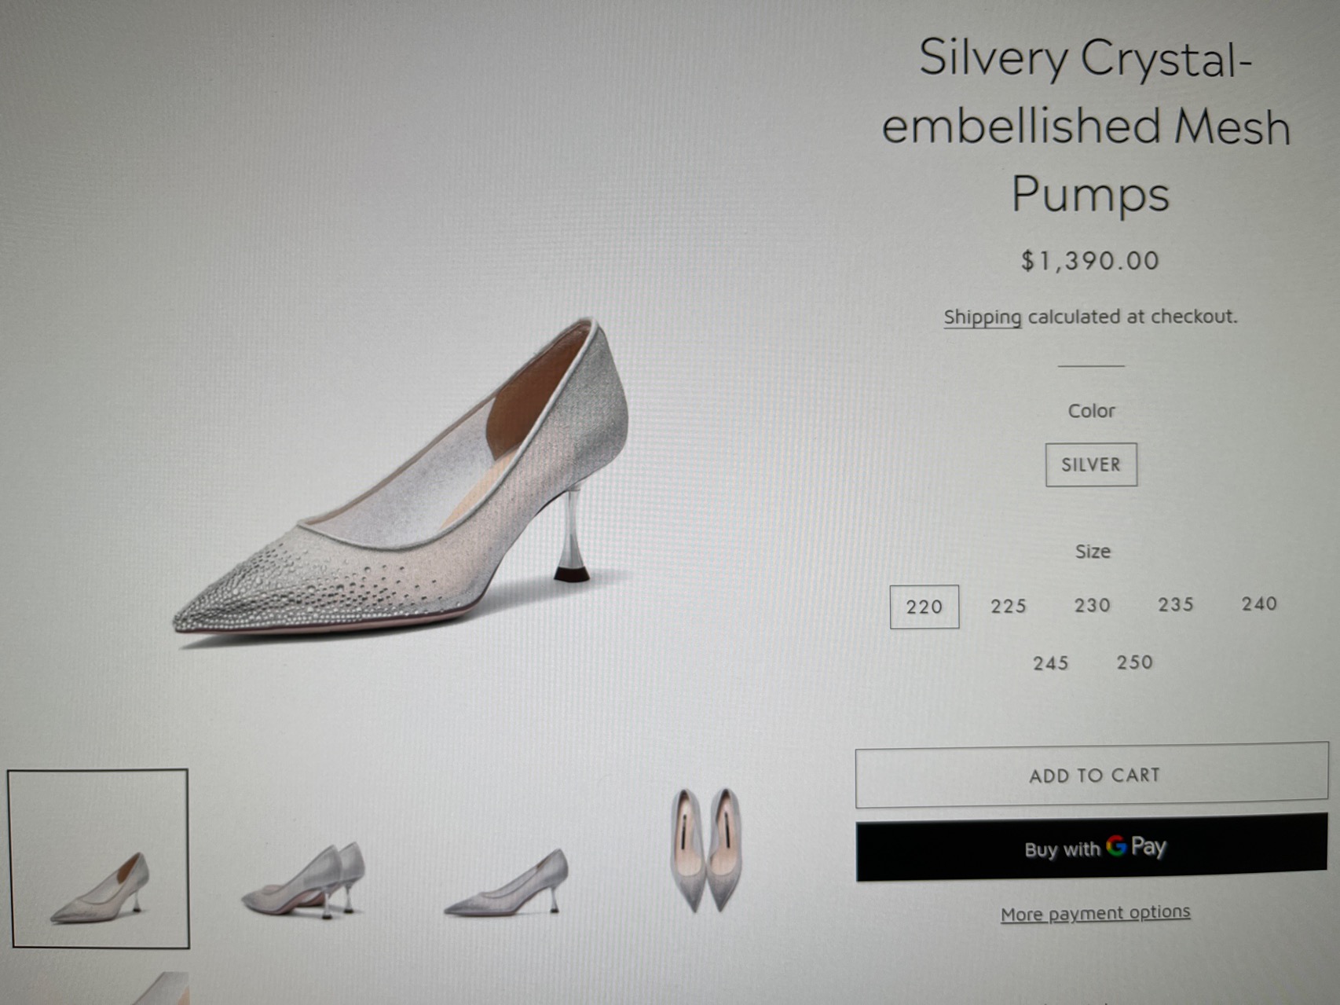View the top-down pair thumbnail

pyautogui.click(x=707, y=849)
